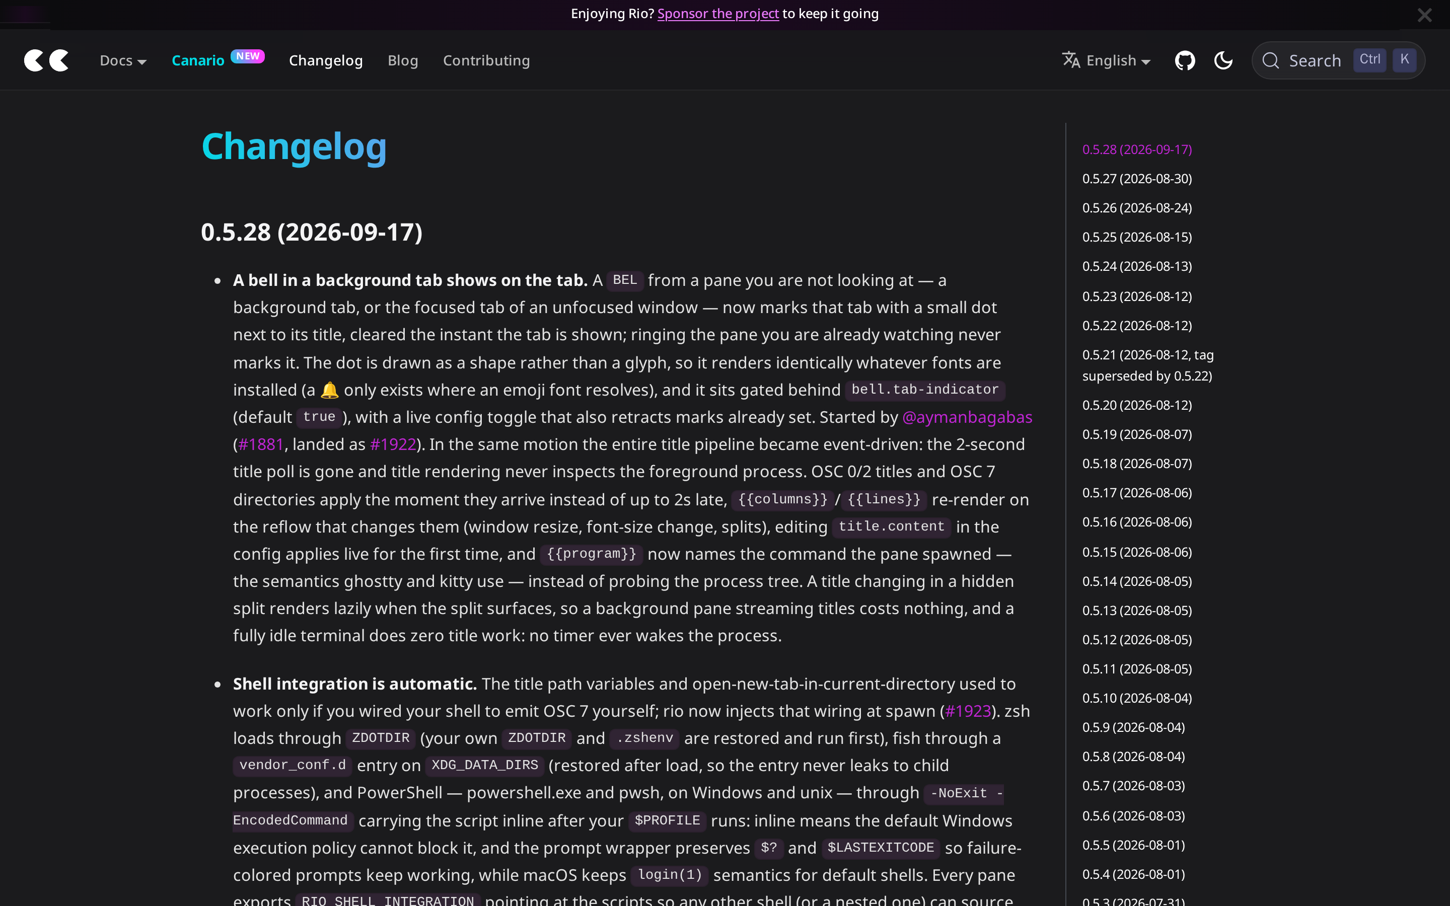Open the GitHub repository icon
This screenshot has height=906, width=1450.
1185,60
